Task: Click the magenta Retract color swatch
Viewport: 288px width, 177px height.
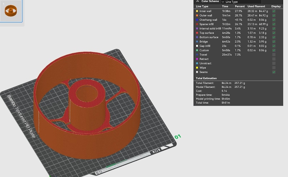Action: (x=197, y=59)
